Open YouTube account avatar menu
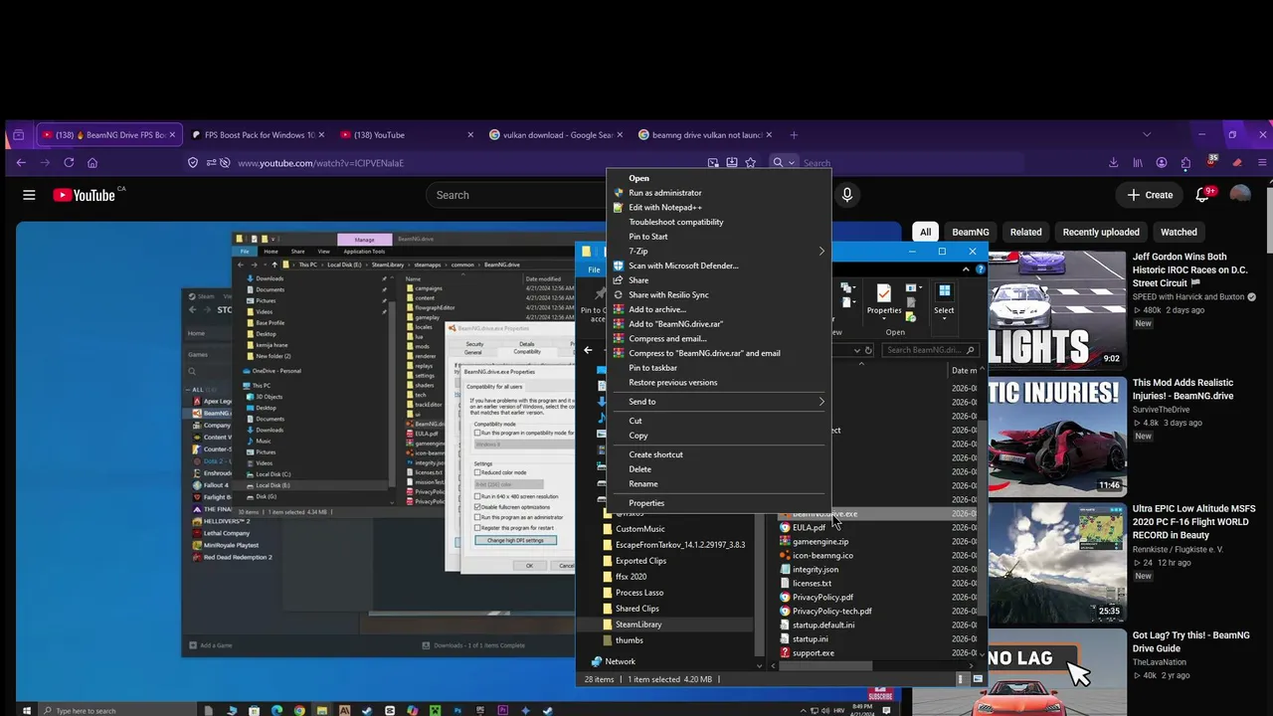 1240,195
